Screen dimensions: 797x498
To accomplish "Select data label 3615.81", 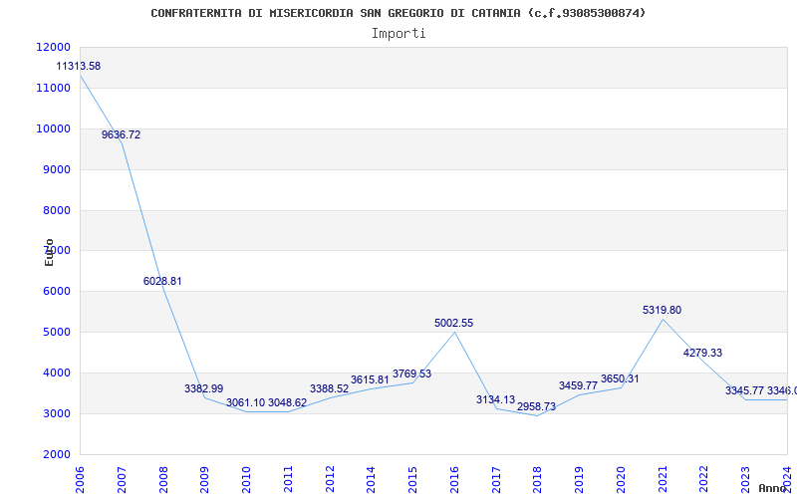I will (x=370, y=380).
